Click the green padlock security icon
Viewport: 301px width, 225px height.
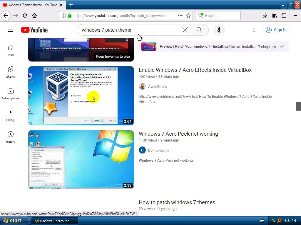pyautogui.click(x=70, y=16)
